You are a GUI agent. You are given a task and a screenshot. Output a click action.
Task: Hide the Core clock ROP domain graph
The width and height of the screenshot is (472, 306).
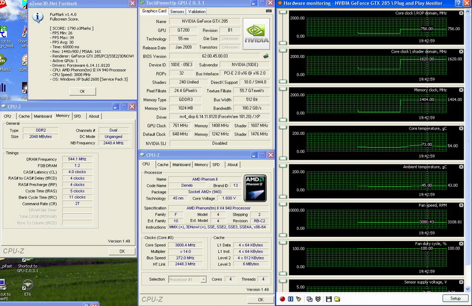pos(461,13)
